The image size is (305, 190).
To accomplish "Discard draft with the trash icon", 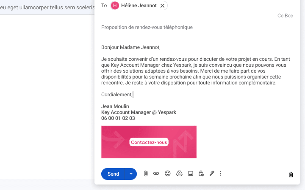I will click(291, 174).
